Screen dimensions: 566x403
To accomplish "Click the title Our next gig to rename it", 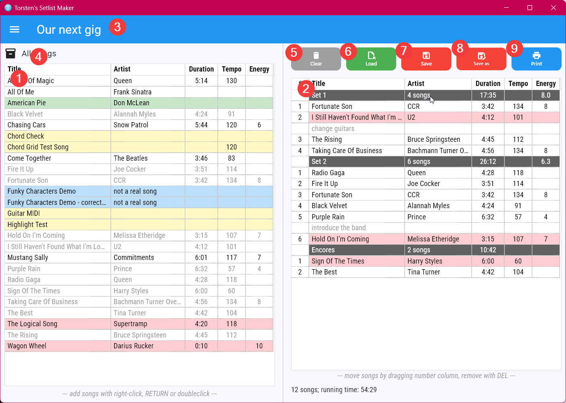I will pos(68,29).
